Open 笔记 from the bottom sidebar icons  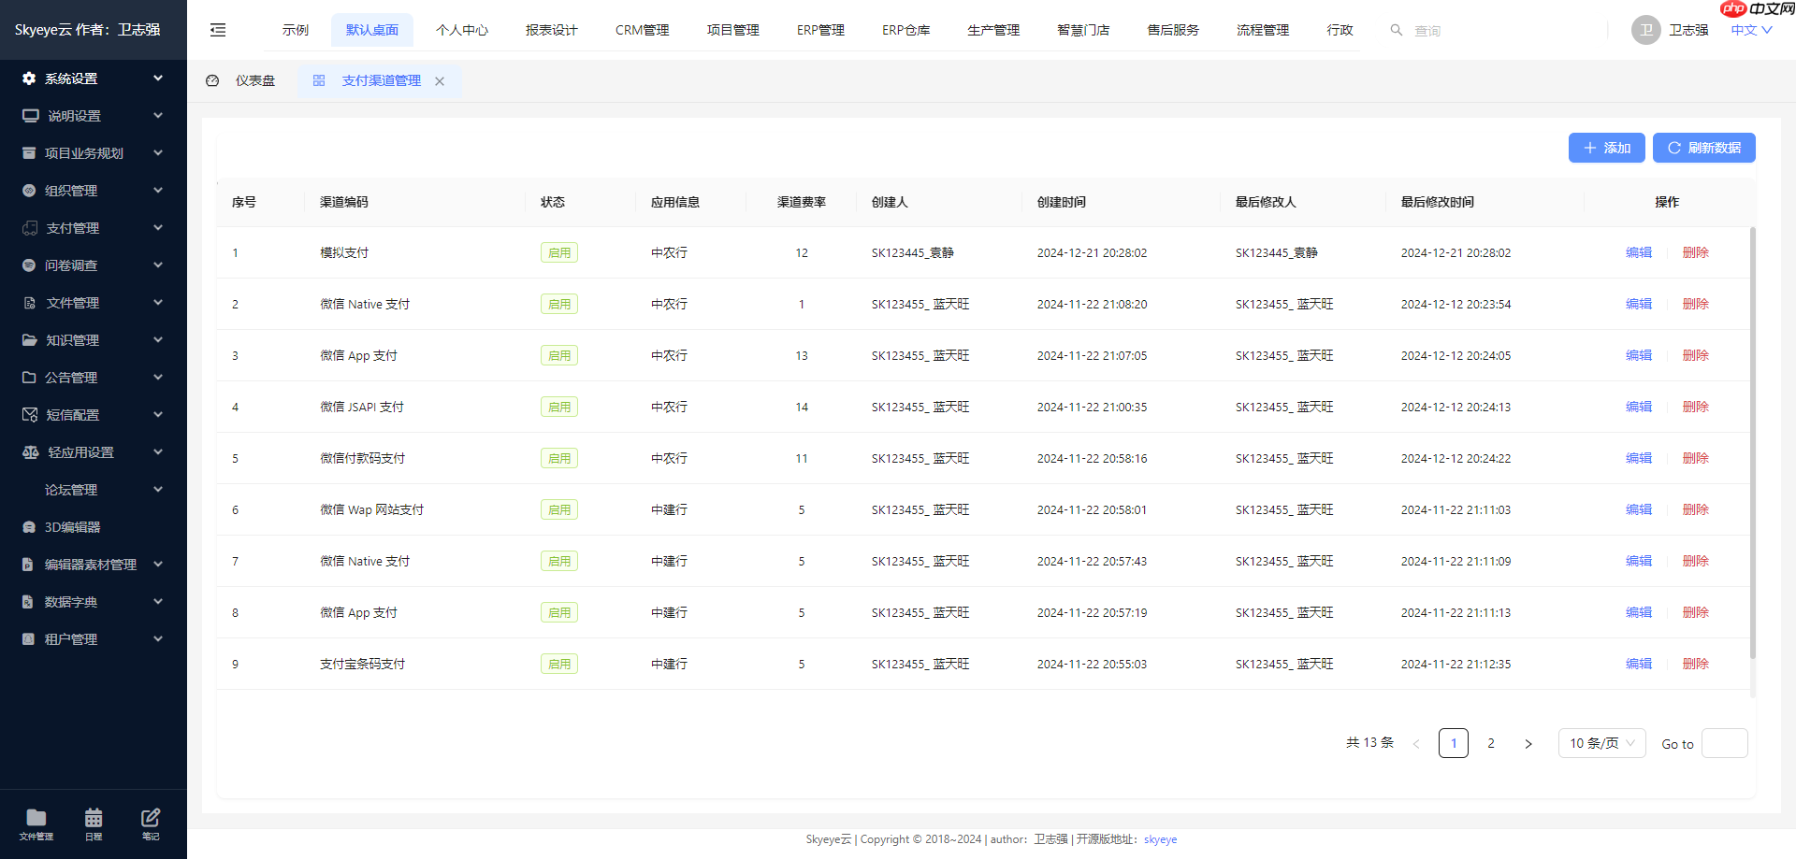[x=150, y=824]
